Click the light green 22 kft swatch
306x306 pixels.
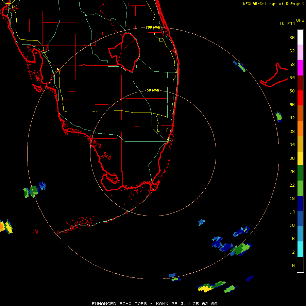(x=300, y=188)
